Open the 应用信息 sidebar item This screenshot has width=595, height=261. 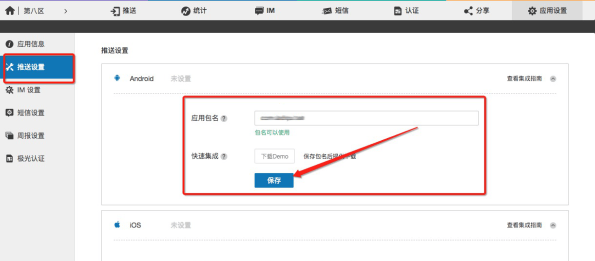(31, 44)
